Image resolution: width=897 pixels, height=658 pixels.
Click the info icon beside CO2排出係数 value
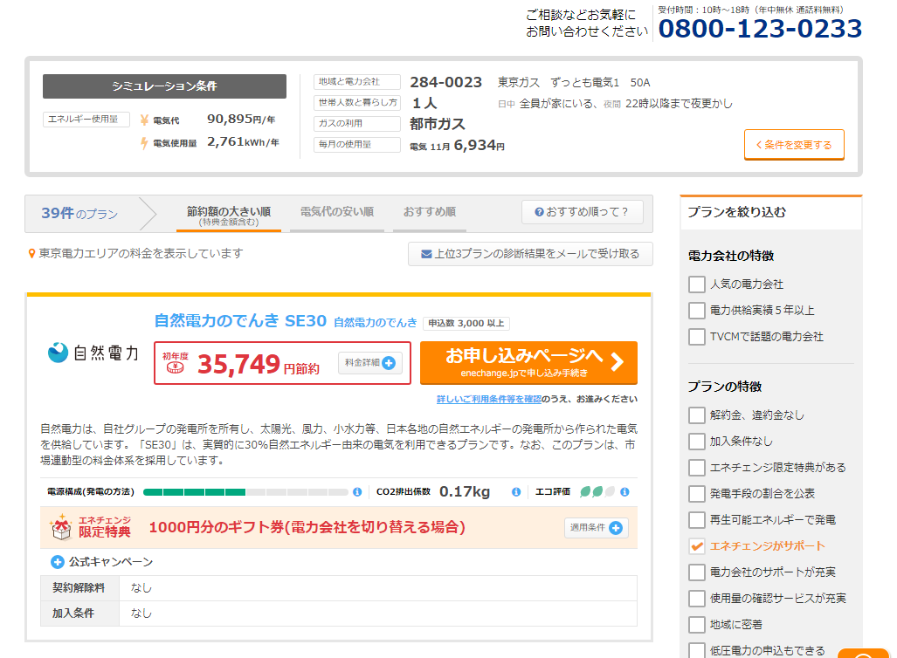(516, 491)
